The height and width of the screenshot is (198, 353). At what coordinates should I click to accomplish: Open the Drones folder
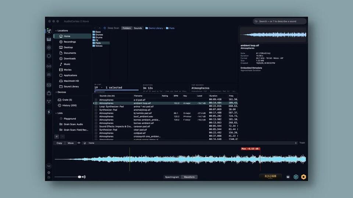98,34
